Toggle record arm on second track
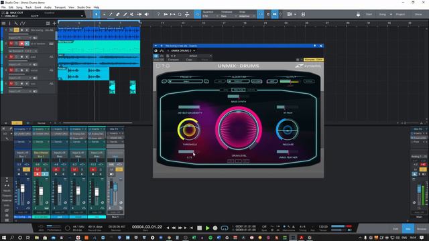Image resolution: width=429 pixels, height=241 pixels. (x=21, y=44)
